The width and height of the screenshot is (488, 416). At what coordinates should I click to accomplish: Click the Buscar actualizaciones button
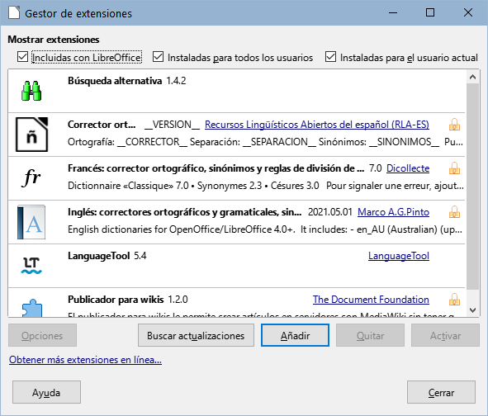196,335
